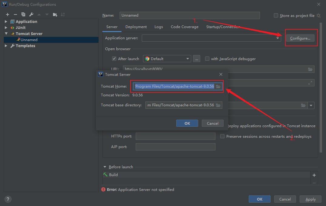
Task: Click HTTPs port input field
Action: tap(175, 136)
